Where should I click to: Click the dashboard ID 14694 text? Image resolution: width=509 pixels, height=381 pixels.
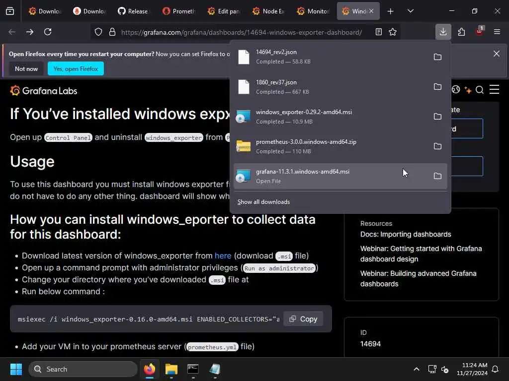click(x=370, y=344)
